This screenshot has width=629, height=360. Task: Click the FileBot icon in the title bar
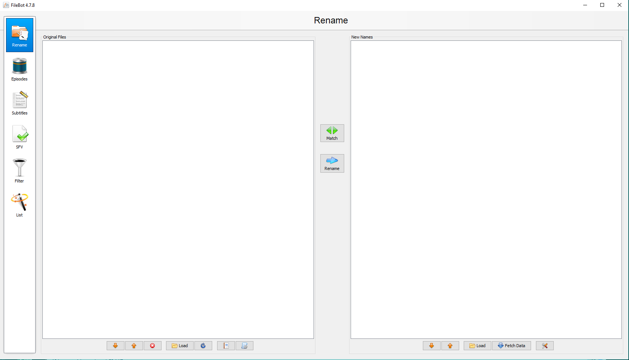click(x=6, y=5)
